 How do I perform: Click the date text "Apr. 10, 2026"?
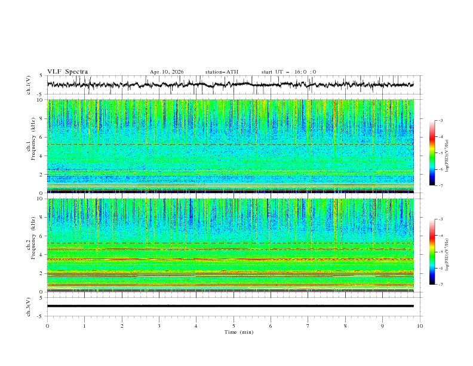tap(167, 72)
